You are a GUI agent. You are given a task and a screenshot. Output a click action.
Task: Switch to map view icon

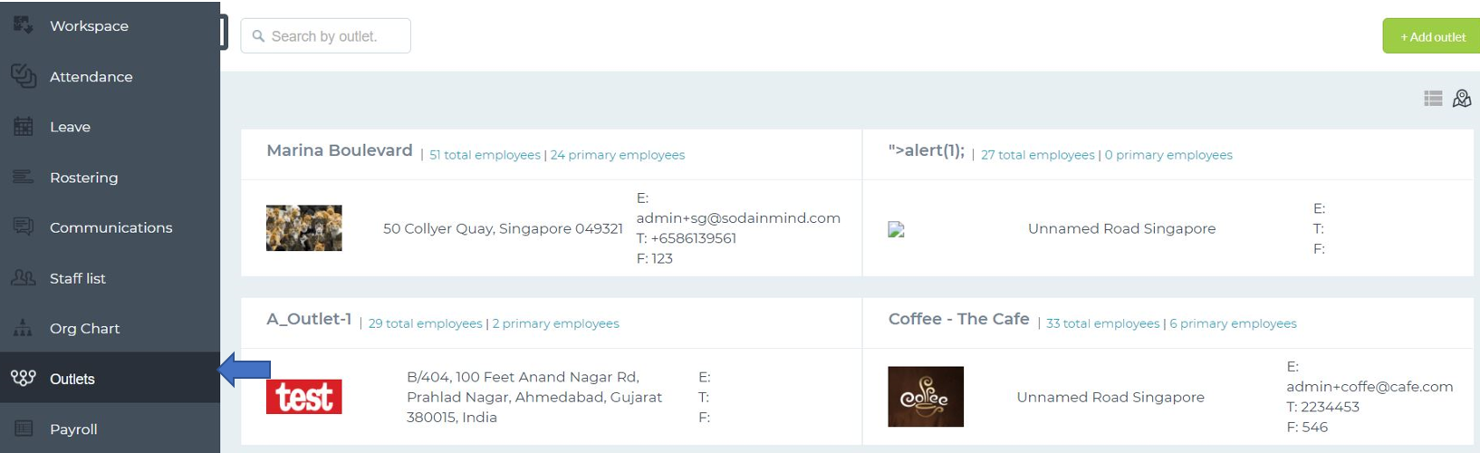click(x=1462, y=98)
